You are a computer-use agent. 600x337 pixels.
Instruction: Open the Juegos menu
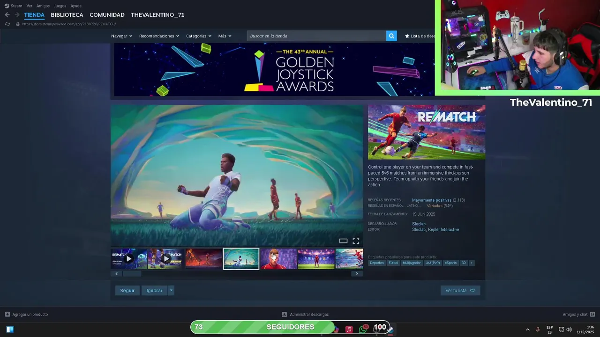(x=60, y=6)
